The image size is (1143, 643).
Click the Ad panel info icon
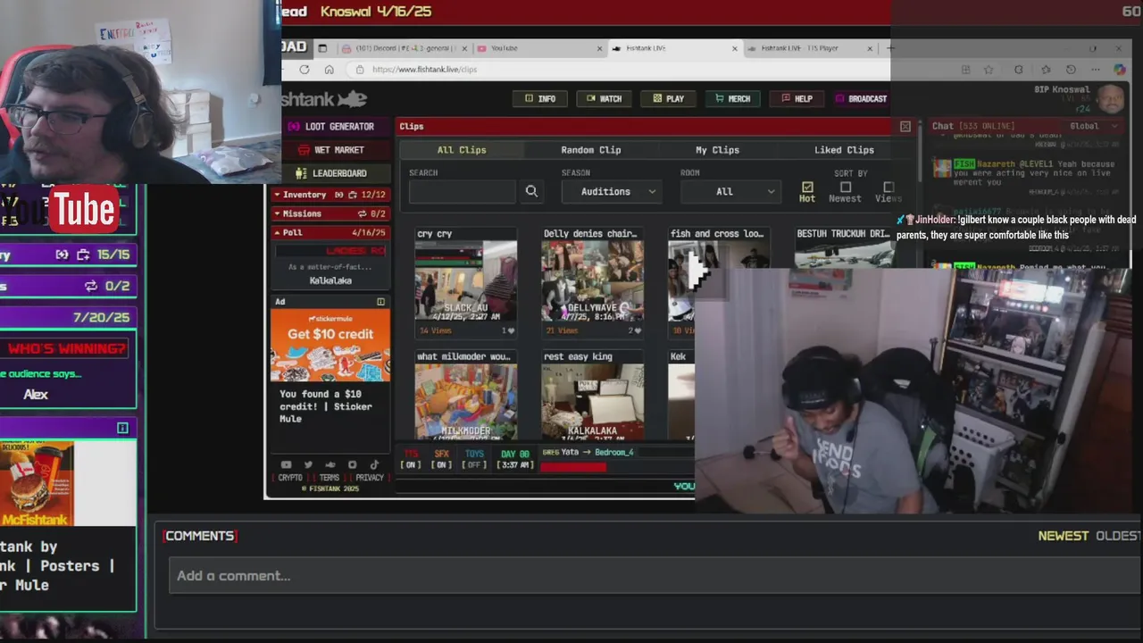coord(380,302)
